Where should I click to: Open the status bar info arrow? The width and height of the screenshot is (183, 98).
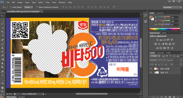click(x=43, y=94)
